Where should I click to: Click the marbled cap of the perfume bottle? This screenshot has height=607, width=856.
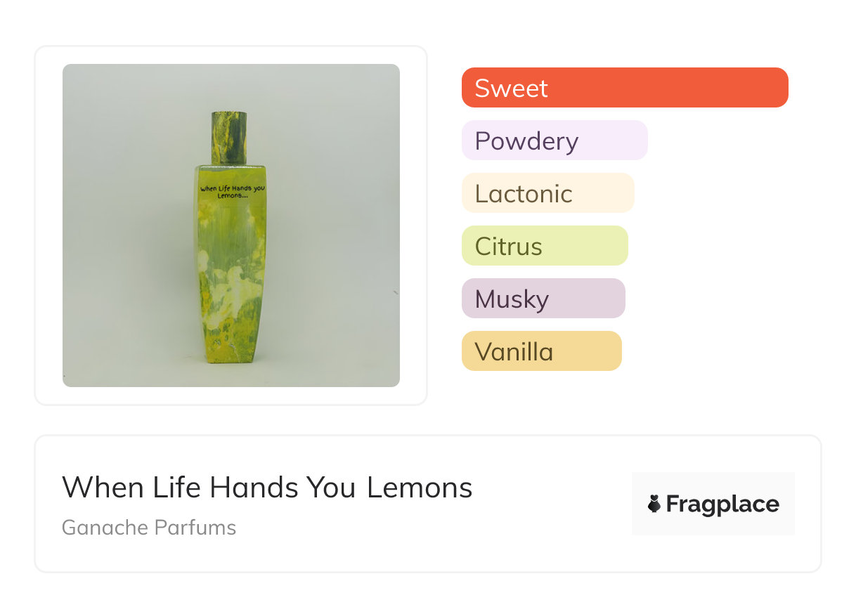pyautogui.click(x=229, y=136)
